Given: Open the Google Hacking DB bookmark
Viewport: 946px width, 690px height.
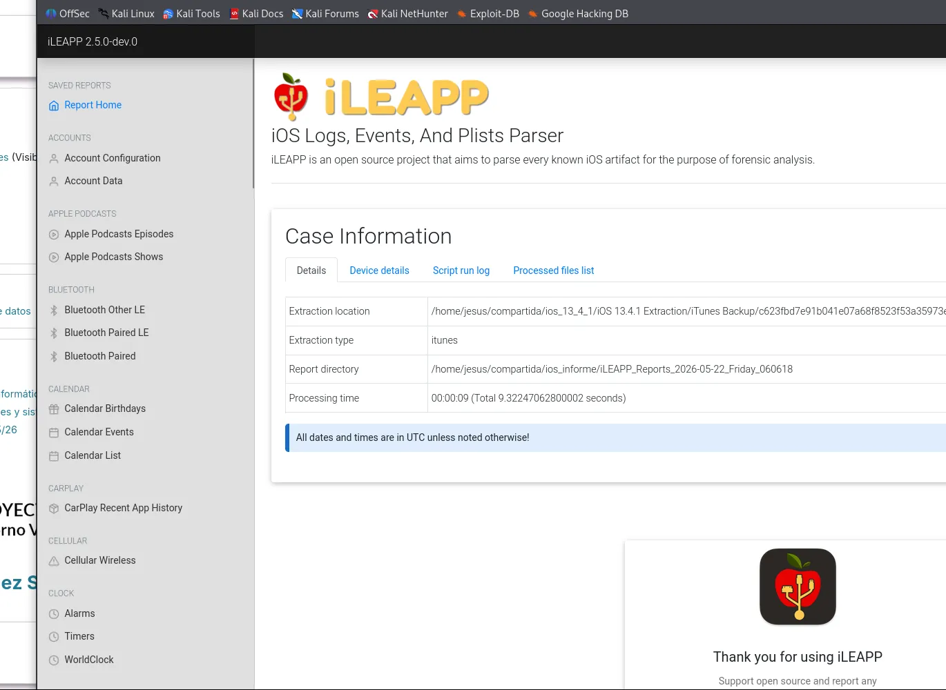Looking at the screenshot, I should pos(578,14).
